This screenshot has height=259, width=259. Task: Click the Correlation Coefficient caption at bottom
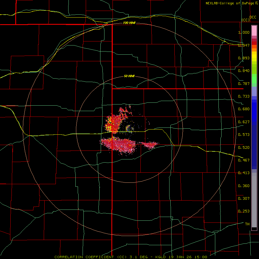coord(131,257)
